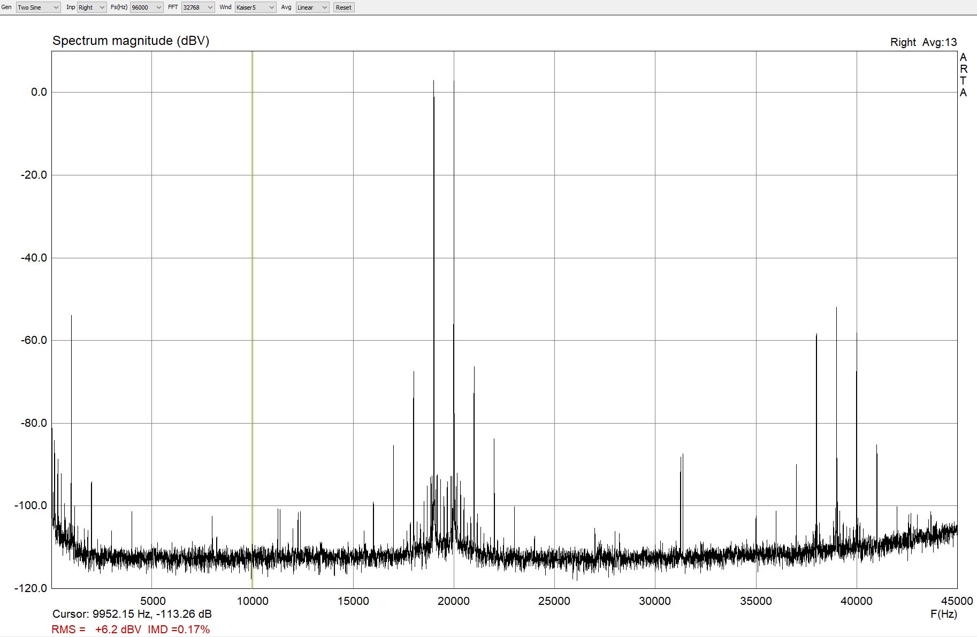
Task: Click the "Right Avg:13" status text
Action: (923, 42)
